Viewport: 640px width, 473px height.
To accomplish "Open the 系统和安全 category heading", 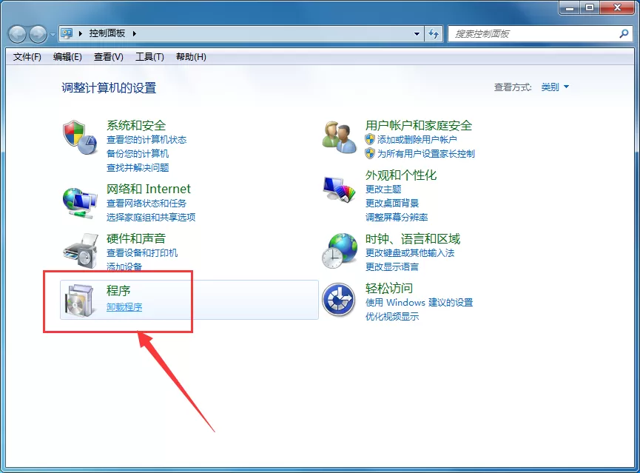I will pos(136,125).
